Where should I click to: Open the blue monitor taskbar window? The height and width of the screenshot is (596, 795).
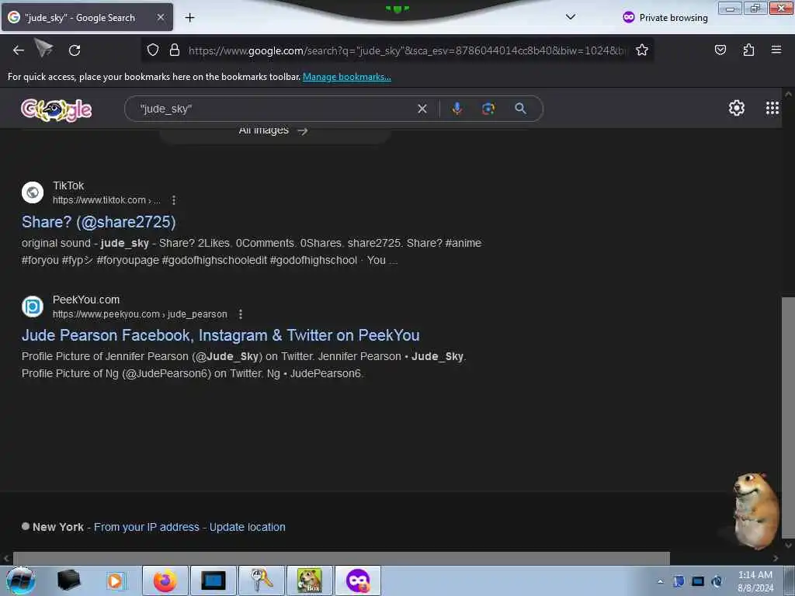(x=214, y=580)
